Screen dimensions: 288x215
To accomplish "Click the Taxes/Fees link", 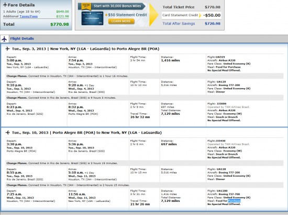I will point(28,16).
